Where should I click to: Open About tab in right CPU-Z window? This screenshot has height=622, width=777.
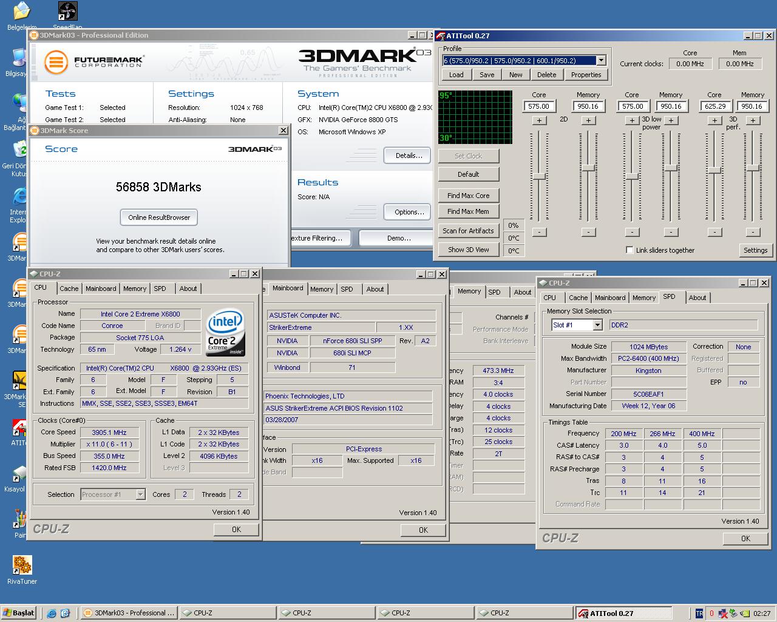click(x=697, y=298)
